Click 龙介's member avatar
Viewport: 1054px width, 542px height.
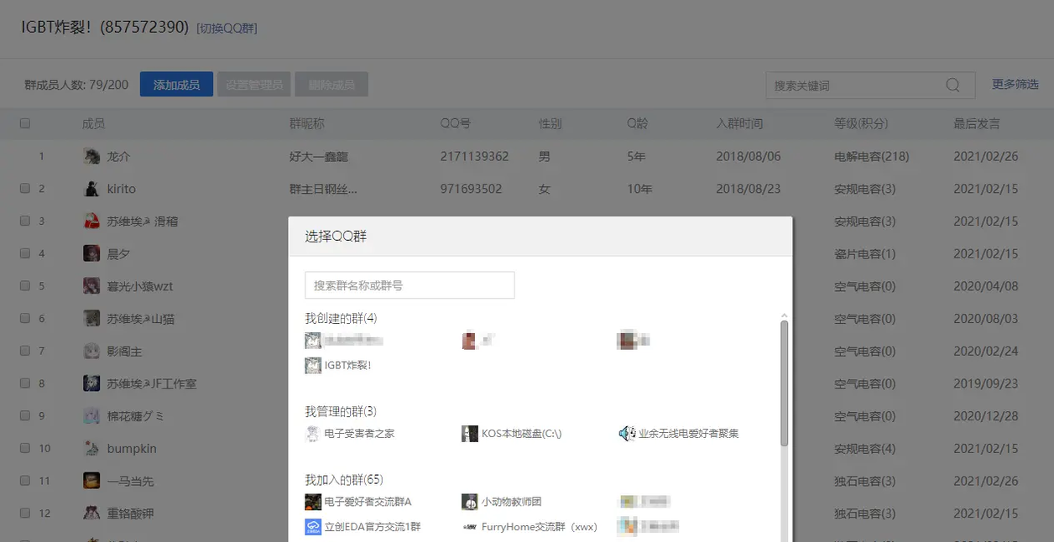91,156
